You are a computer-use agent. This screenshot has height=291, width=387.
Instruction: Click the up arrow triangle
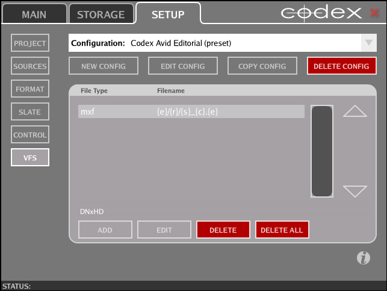point(355,111)
